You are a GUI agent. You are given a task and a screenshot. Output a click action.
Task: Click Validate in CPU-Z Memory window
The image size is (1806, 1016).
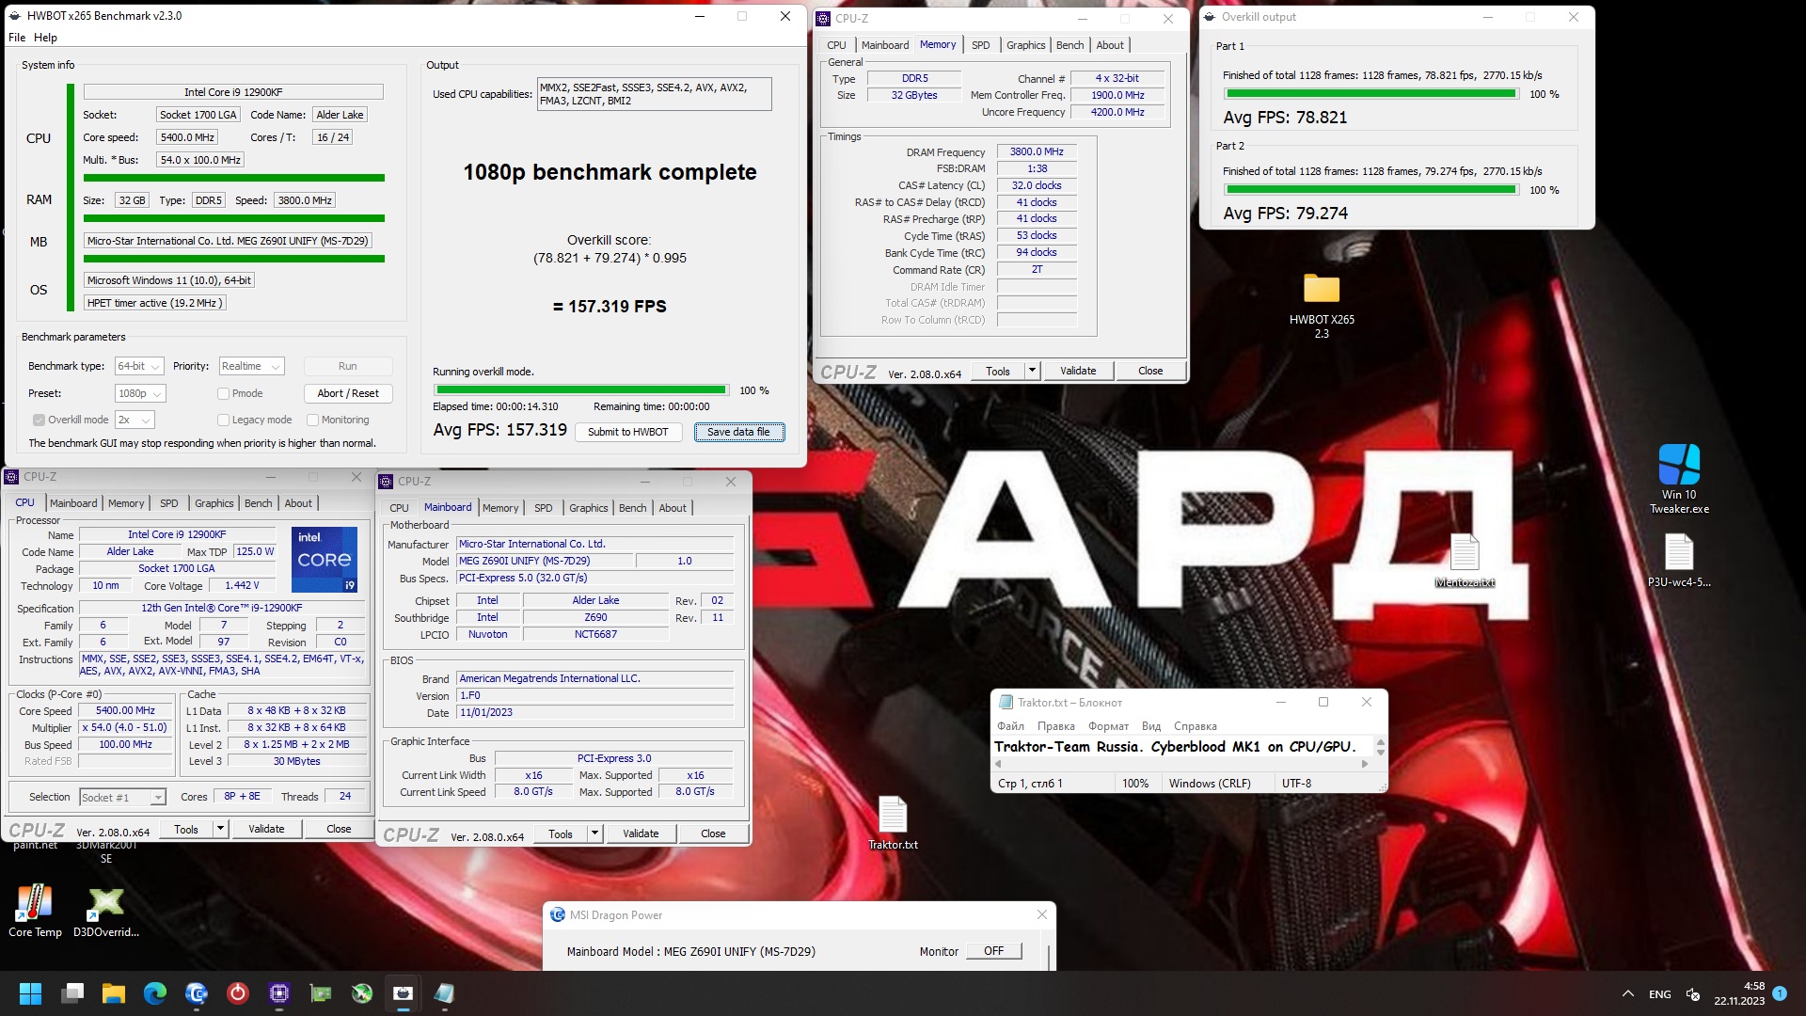point(1078,371)
